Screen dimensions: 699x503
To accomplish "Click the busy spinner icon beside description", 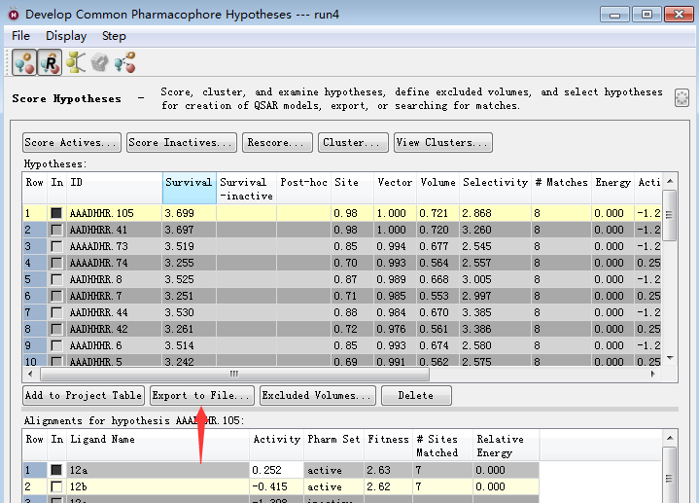I will pos(682,98).
